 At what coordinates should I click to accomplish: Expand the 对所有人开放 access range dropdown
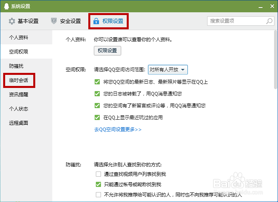(168, 70)
